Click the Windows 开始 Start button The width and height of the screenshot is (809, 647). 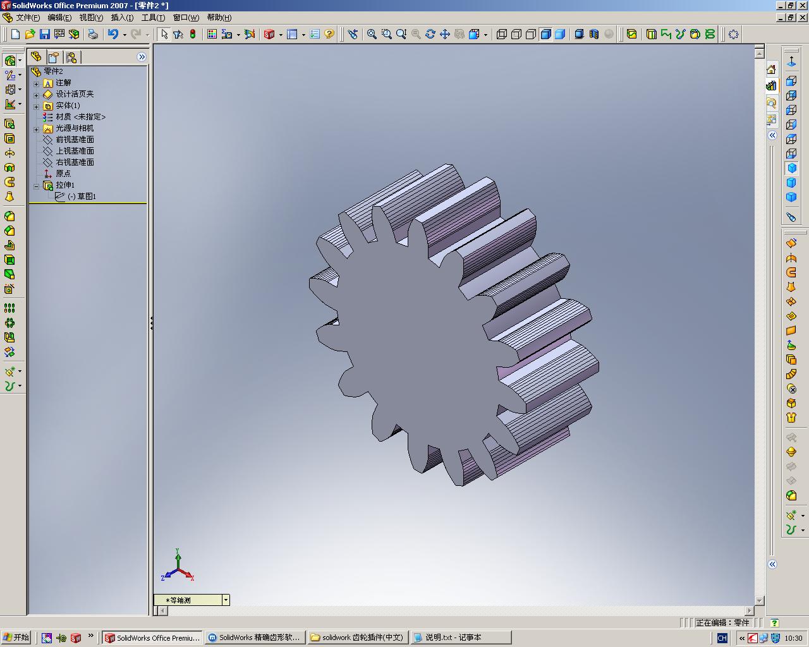click(16, 638)
